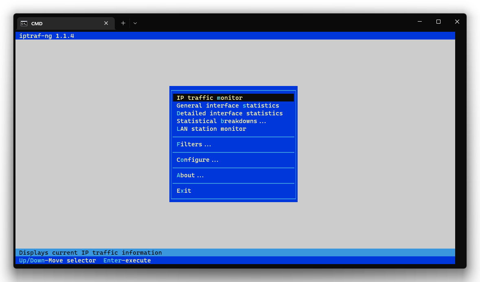The width and height of the screenshot is (480, 282).
Task: Open a new terminal tab with the plus button
Action: pyautogui.click(x=123, y=23)
